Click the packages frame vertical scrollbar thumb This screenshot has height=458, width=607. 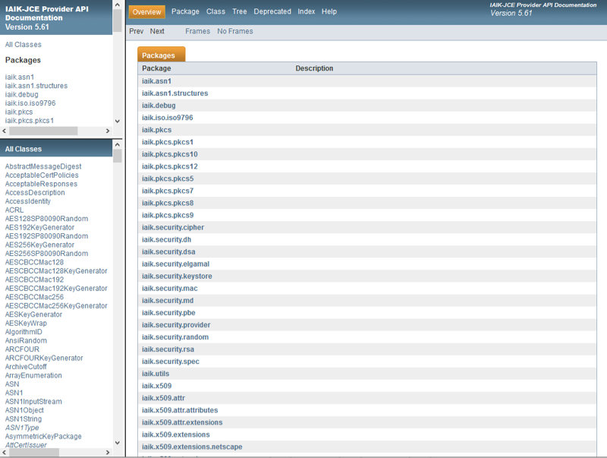tap(118, 21)
